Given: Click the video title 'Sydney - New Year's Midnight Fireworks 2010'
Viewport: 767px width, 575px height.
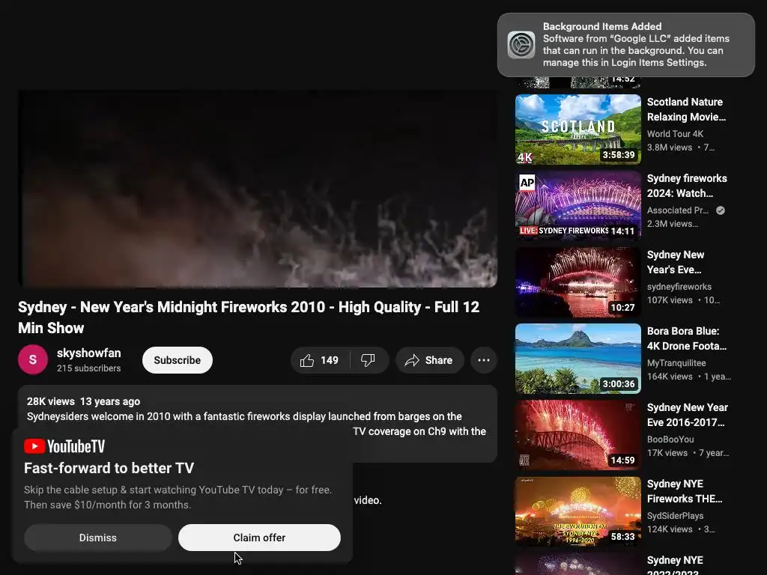Looking at the screenshot, I should pos(249,317).
